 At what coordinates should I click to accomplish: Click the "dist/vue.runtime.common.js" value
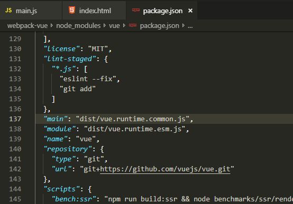coord(133,119)
